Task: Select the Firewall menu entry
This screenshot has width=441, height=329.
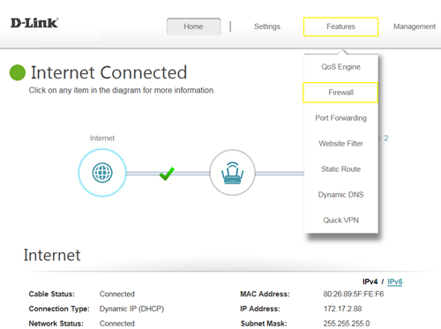Action: tap(340, 93)
